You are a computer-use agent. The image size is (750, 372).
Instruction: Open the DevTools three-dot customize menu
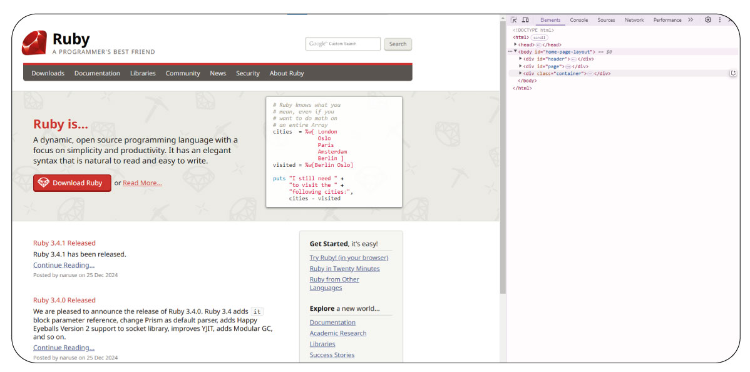pyautogui.click(x=719, y=20)
